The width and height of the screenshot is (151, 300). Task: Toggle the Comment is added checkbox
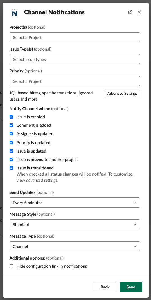click(12, 125)
